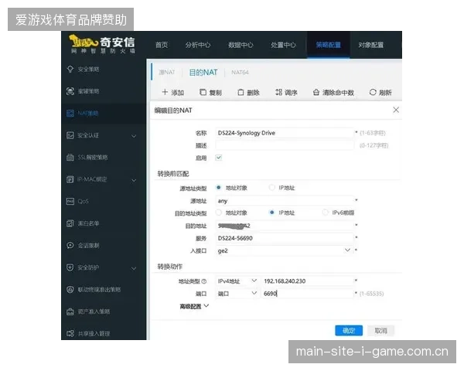
Task: Select 地址对象 for 目的地址类型
Action: 219,213
